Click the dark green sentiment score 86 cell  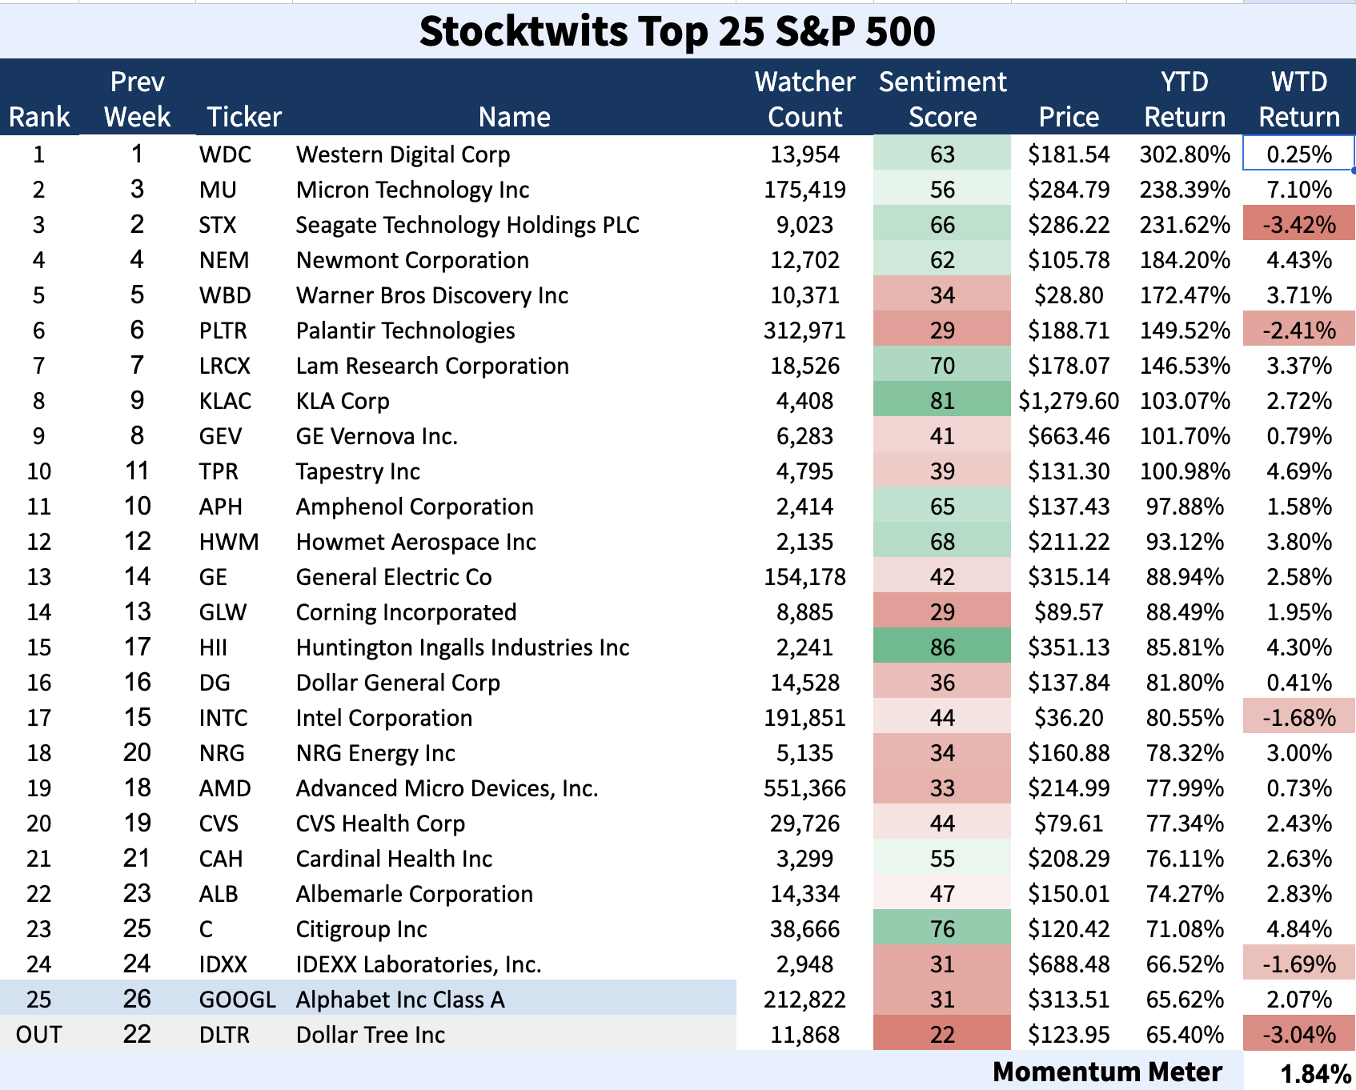point(942,647)
